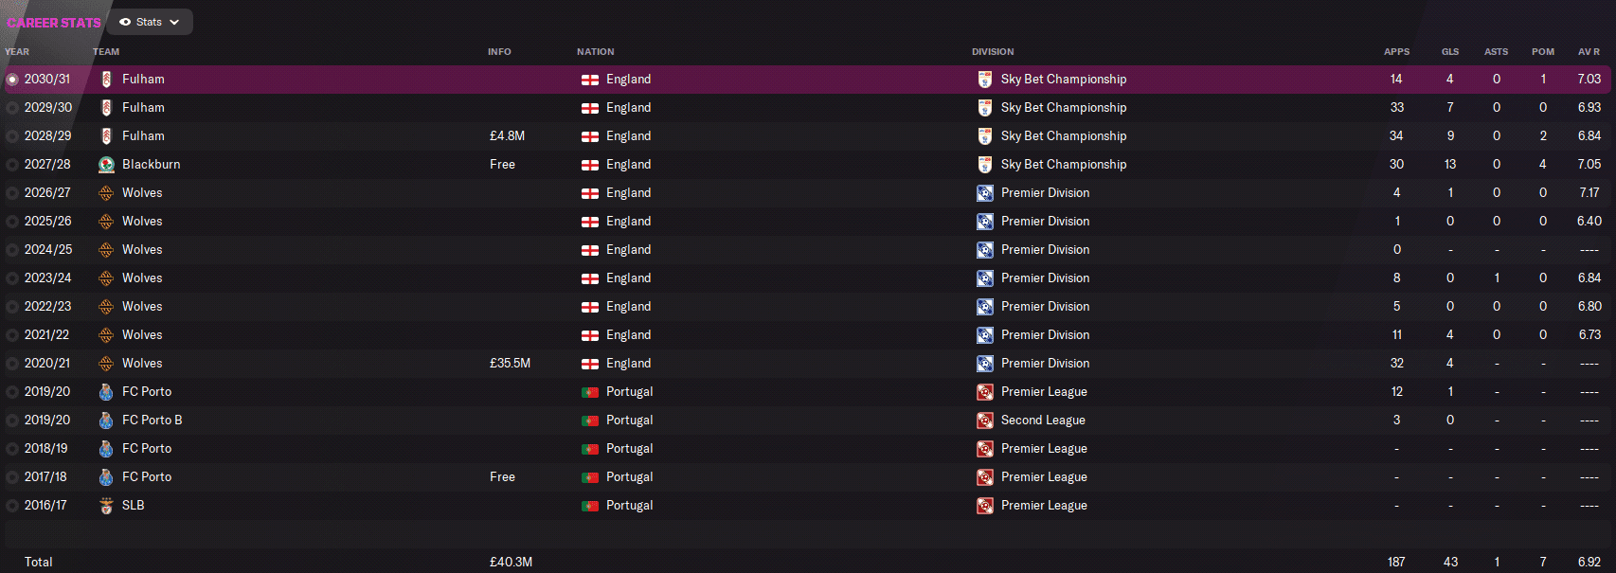Select the 2027/28 season radio button
This screenshot has height=573, width=1616.
12,165
